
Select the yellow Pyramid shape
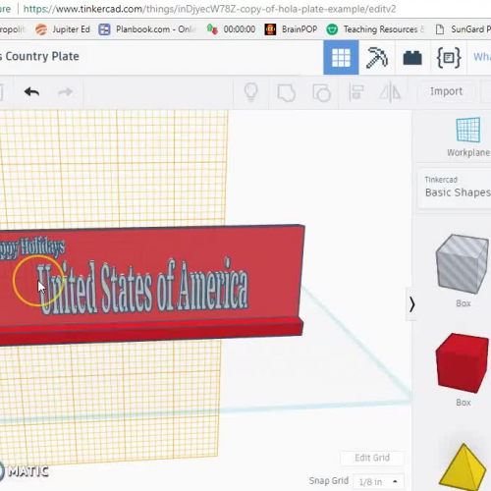pos(463,467)
